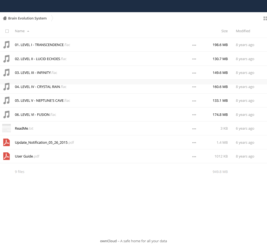
Task: Open more actions for 01. LEVEL I - TRANSCENDENCE
Action: click(194, 45)
